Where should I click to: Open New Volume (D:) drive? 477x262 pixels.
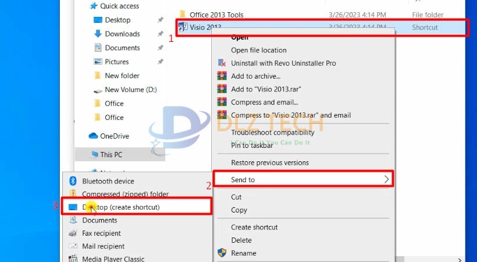pyautogui.click(x=131, y=90)
